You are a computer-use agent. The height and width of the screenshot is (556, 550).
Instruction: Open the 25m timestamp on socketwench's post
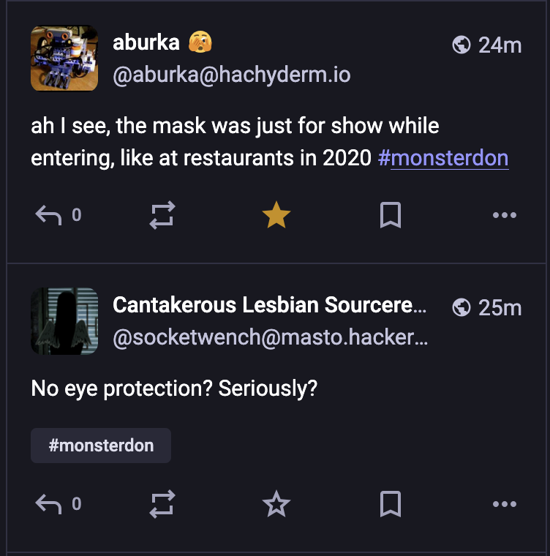(500, 308)
